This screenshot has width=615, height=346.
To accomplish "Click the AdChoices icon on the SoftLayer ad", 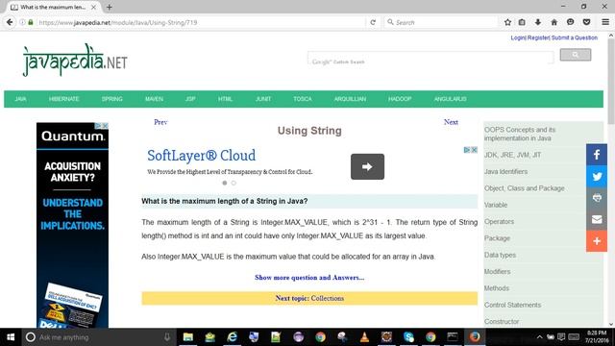I will pos(467,150).
